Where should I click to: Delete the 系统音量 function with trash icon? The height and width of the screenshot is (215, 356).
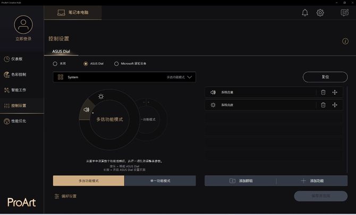[x=323, y=92]
